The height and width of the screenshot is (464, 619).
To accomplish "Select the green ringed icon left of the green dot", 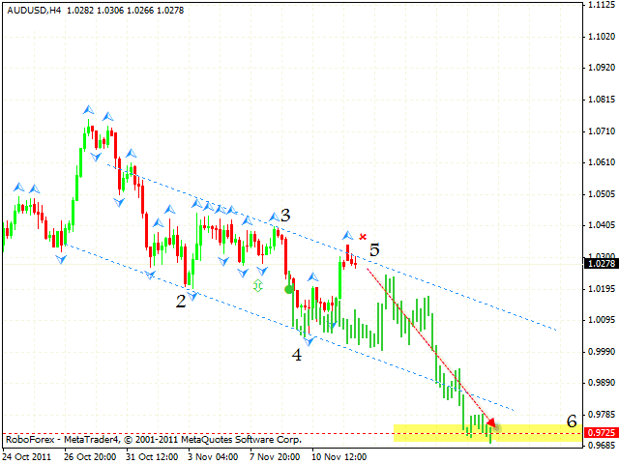I will tap(258, 286).
